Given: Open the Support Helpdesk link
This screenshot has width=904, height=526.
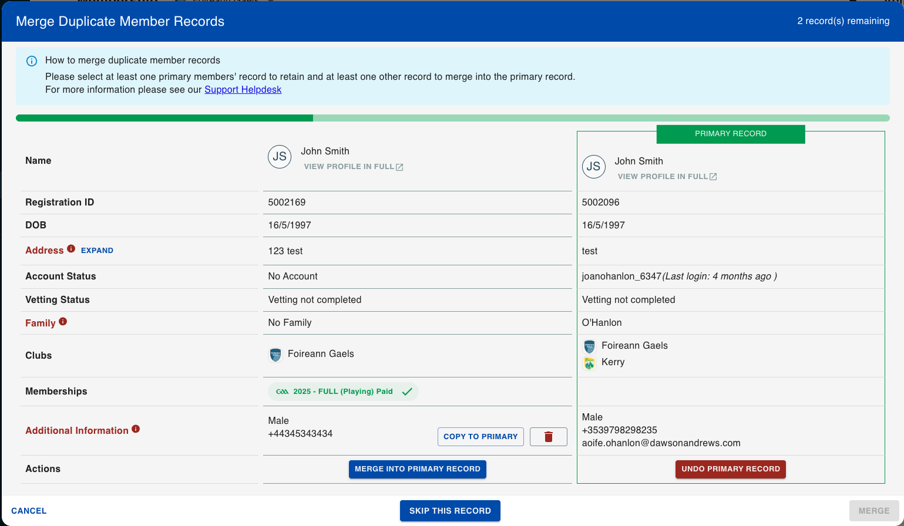Looking at the screenshot, I should pos(243,90).
